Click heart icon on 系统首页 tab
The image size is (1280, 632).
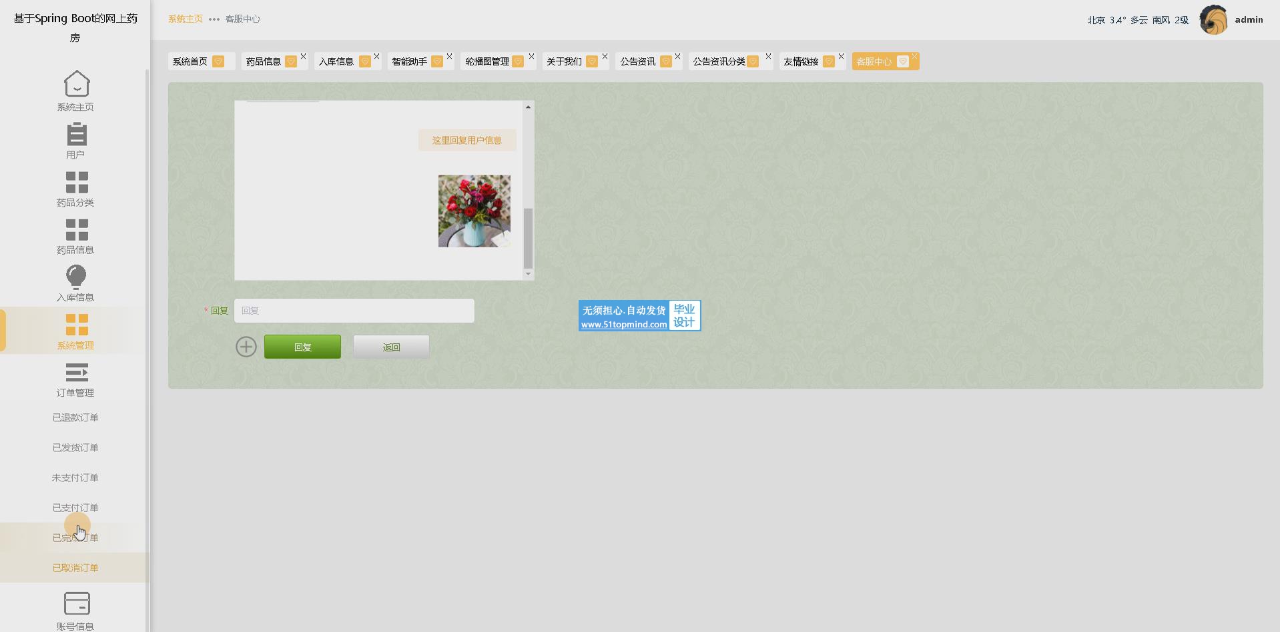(x=218, y=61)
